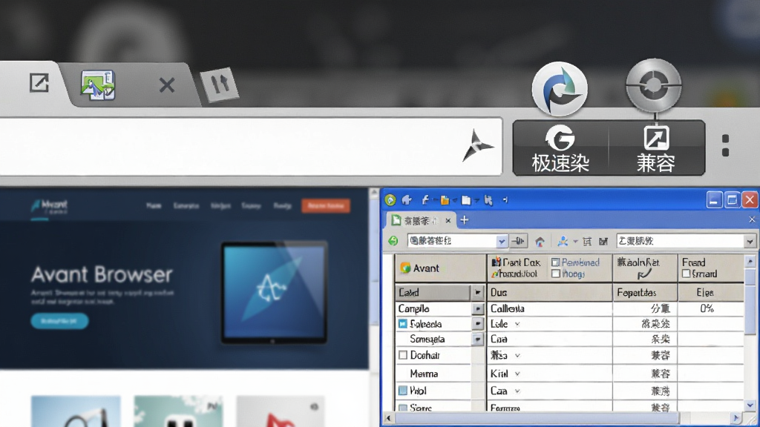Expand the Kitd cell chevron

tap(517, 374)
